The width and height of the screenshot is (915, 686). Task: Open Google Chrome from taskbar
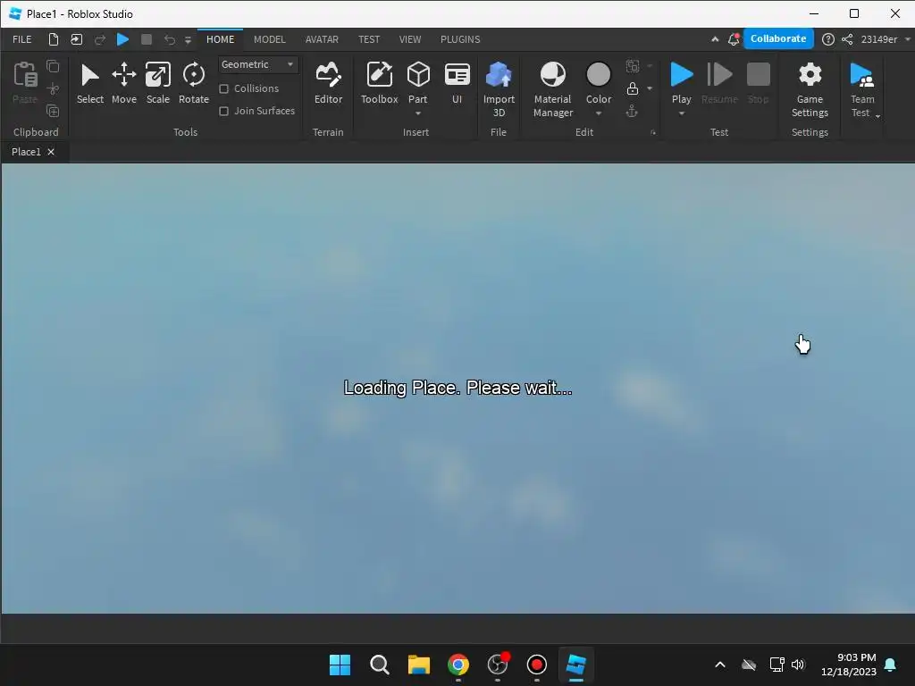click(458, 665)
